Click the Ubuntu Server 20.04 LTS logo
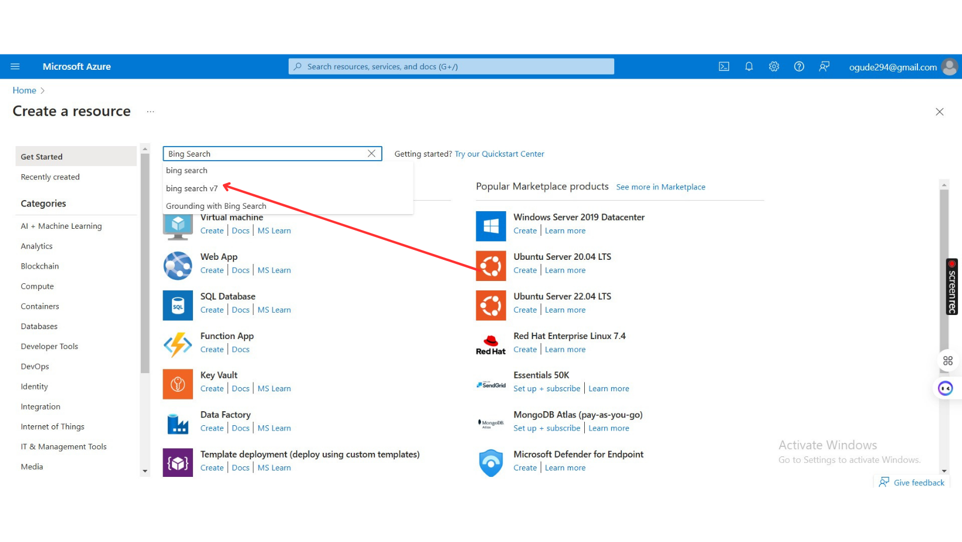 click(x=490, y=266)
